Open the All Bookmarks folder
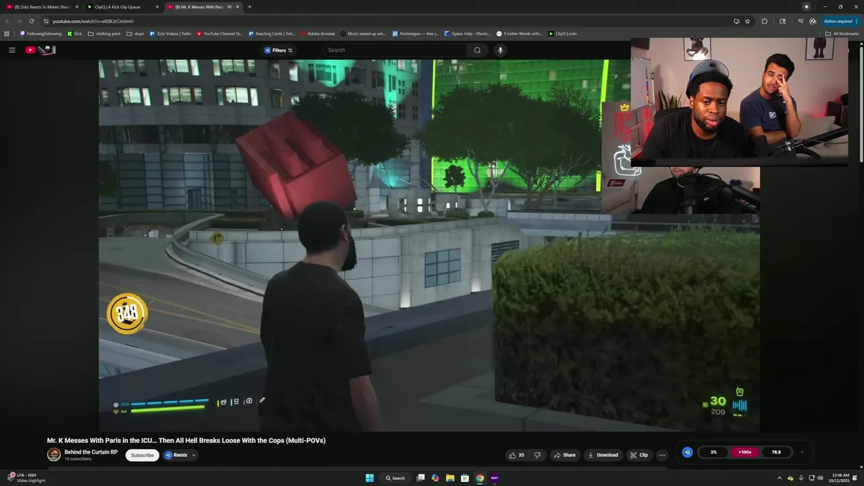The image size is (864, 486). click(x=842, y=33)
